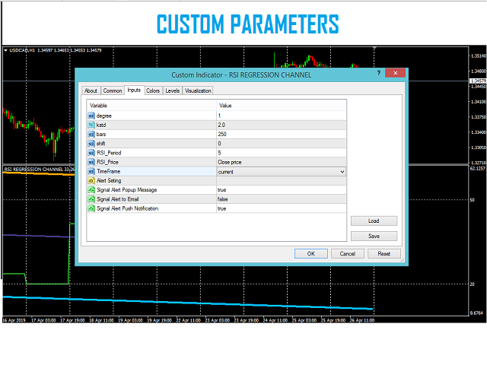This screenshot has width=487, height=365.
Task: Click the Load button
Action: click(x=374, y=221)
